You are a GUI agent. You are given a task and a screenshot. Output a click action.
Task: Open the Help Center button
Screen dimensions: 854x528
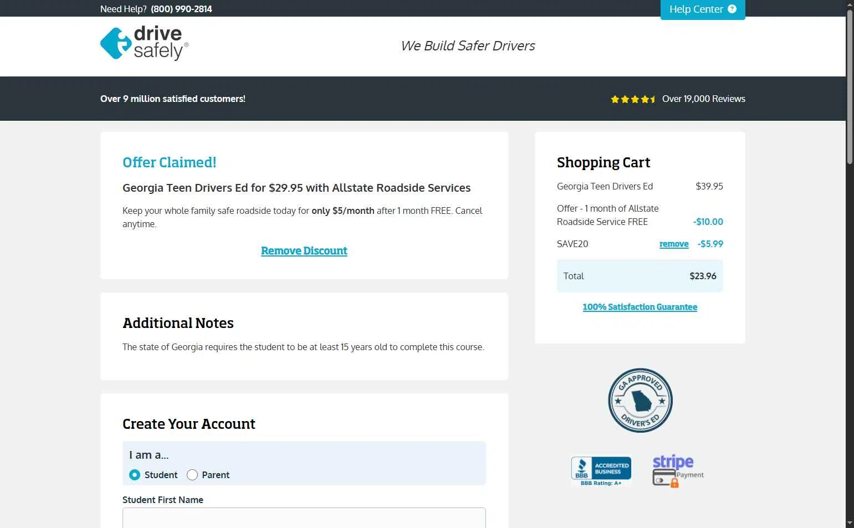coord(703,9)
